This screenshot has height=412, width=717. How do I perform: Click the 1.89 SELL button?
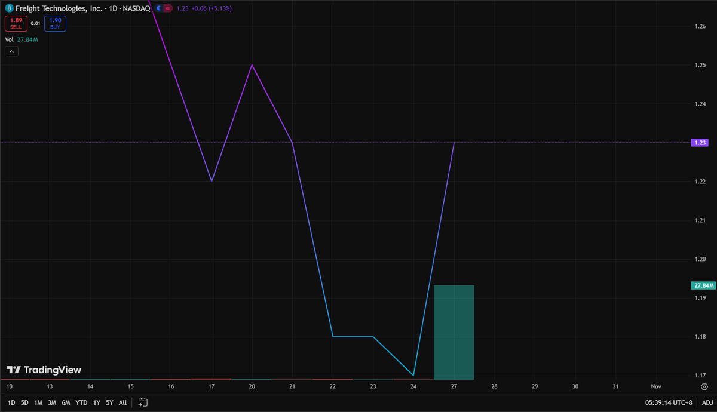point(16,23)
